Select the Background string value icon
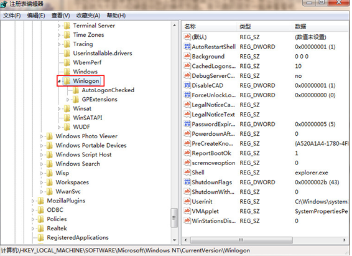The width and height of the screenshot is (352, 256). pyautogui.click(x=187, y=56)
